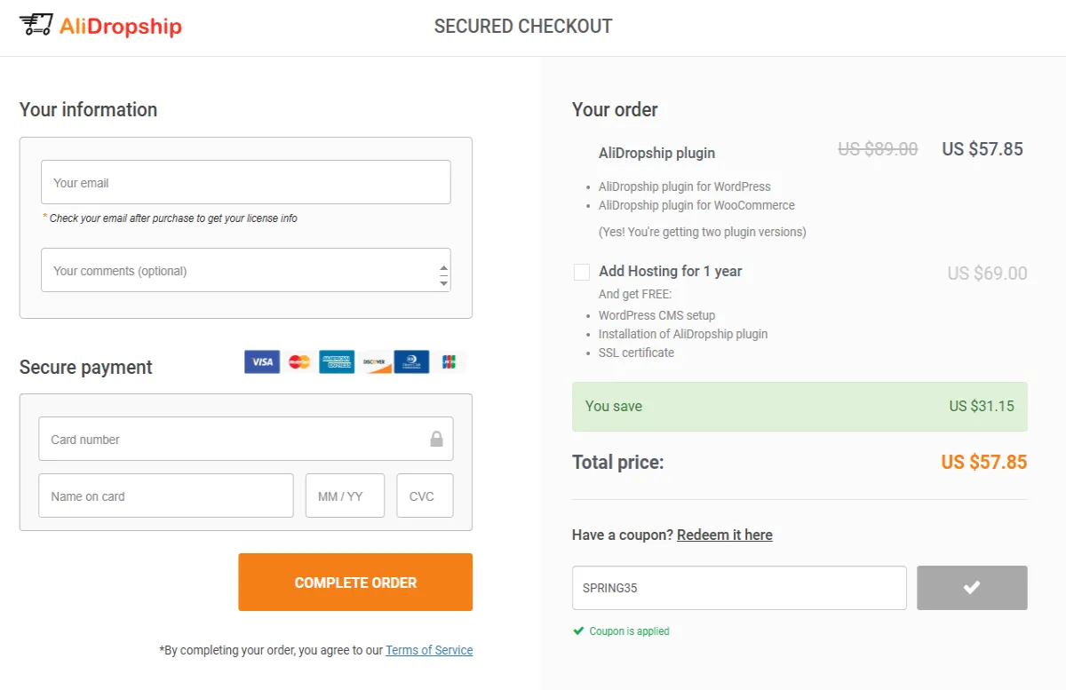
Task: Click the MM / YY expiration field
Action: (x=345, y=496)
